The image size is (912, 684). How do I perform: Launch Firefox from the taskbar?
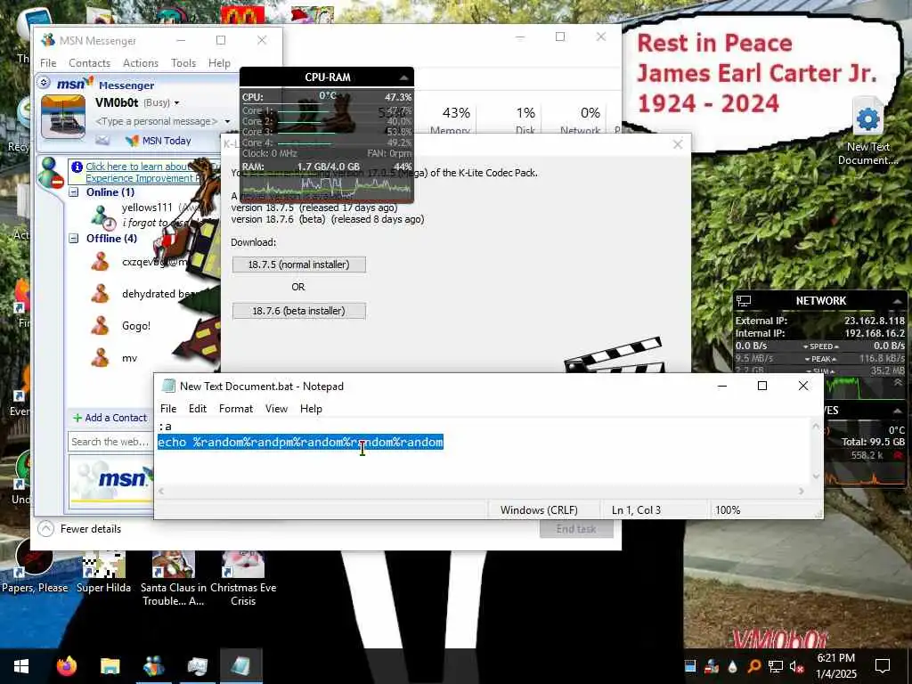click(66, 666)
